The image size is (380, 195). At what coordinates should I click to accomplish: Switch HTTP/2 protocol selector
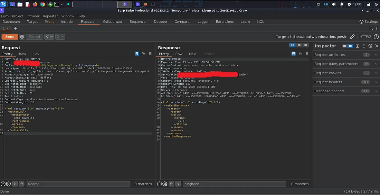(365, 37)
